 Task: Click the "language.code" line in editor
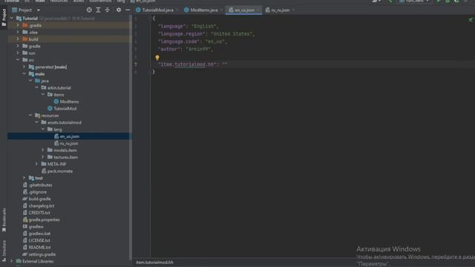tap(192, 42)
